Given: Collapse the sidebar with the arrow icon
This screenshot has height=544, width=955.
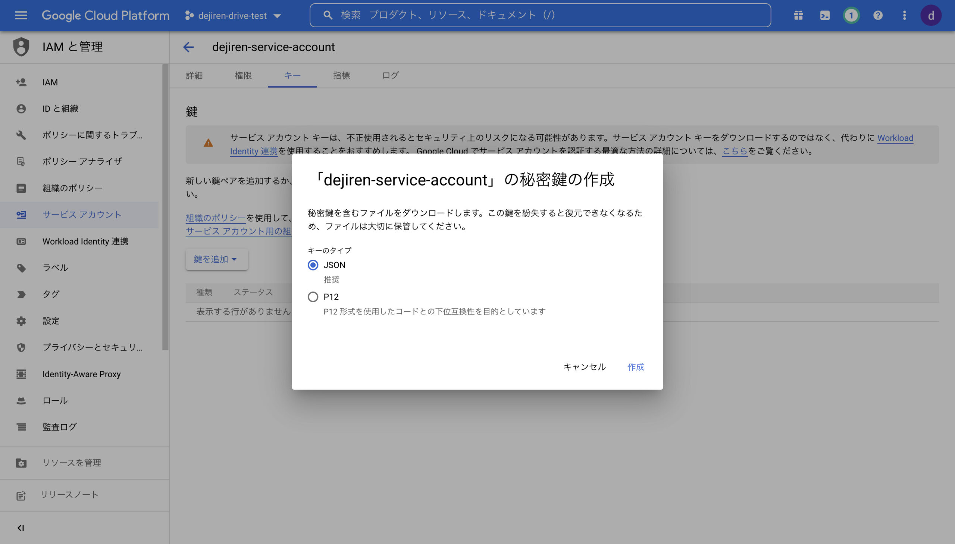Looking at the screenshot, I should (x=21, y=528).
